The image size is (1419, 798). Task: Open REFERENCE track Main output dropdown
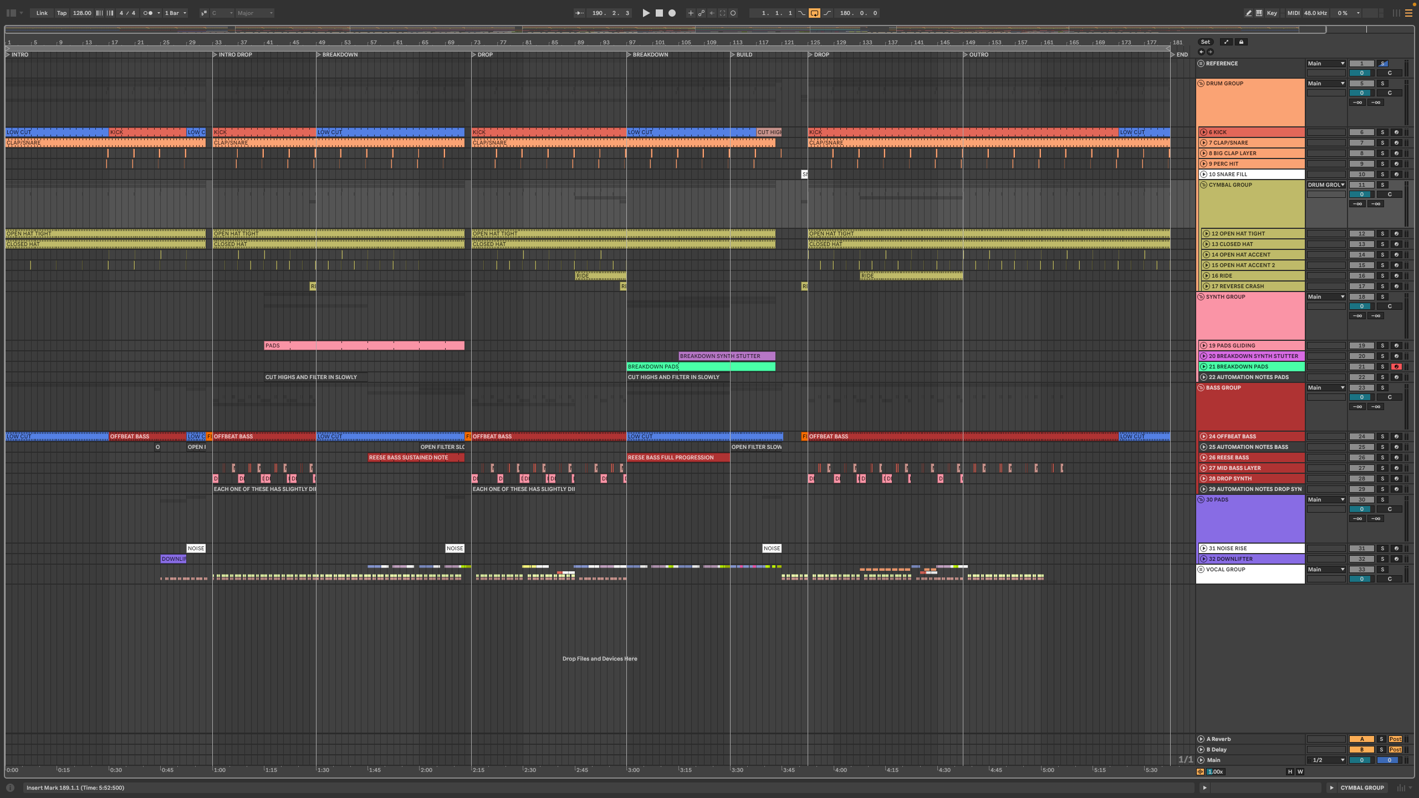[x=1326, y=63]
